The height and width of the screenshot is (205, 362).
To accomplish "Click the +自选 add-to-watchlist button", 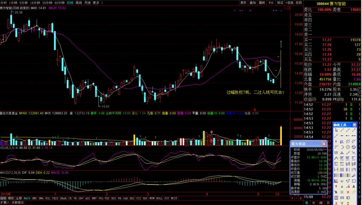I will tap(289, 2).
